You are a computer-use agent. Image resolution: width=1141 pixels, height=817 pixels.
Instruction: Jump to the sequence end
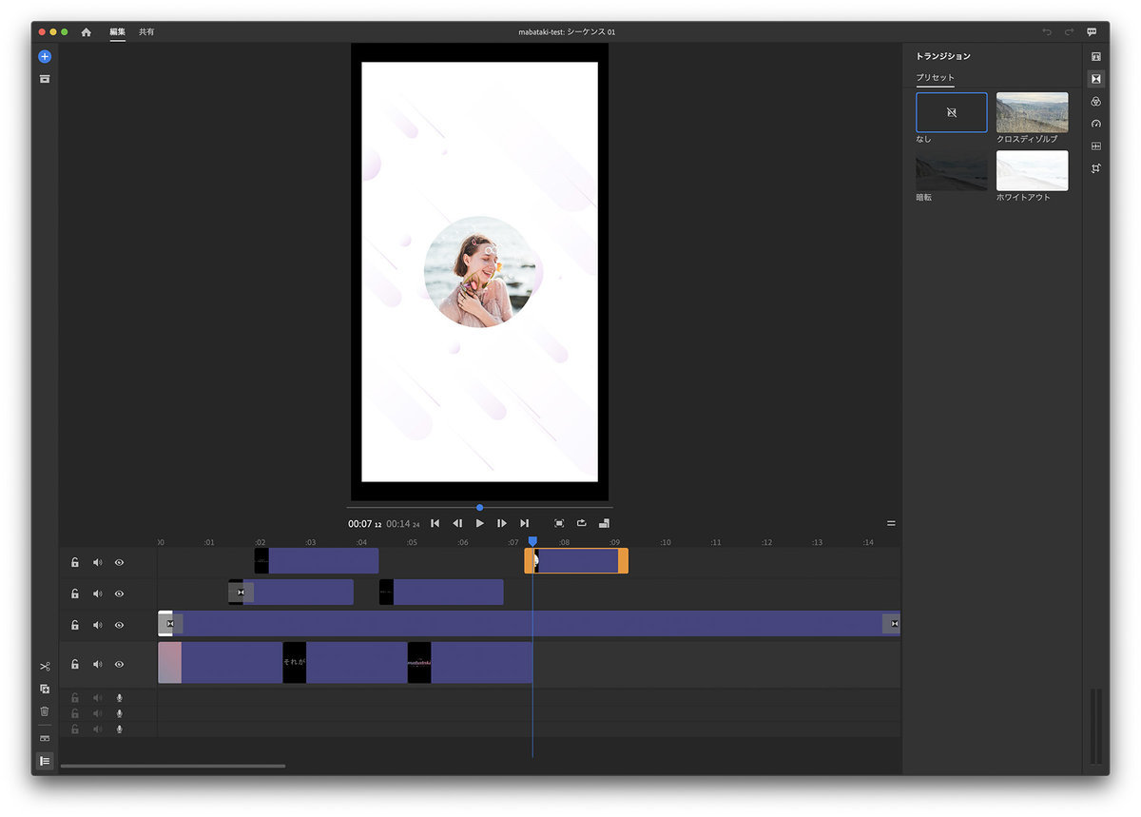pos(524,523)
